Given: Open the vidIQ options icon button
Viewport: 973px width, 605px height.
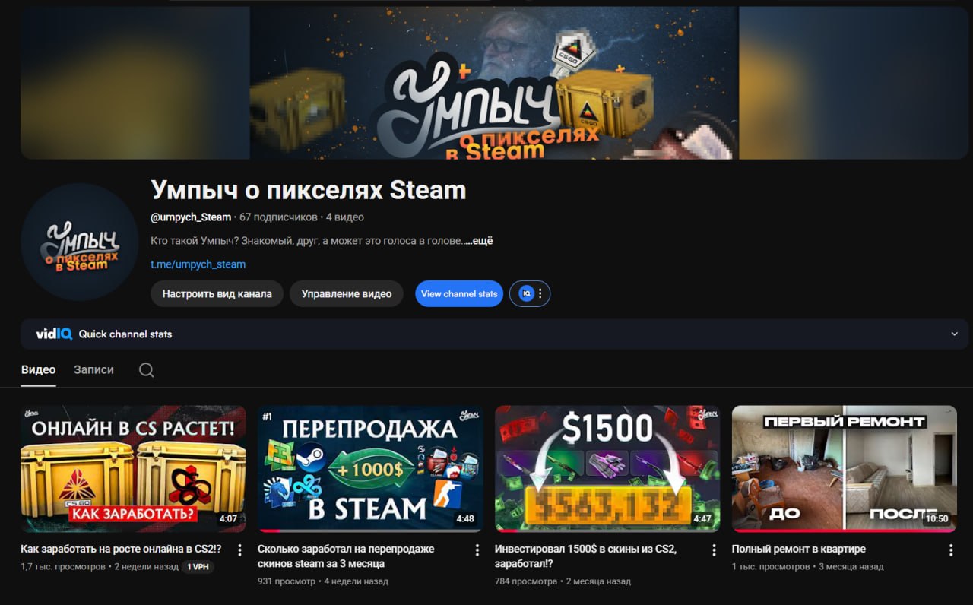Looking at the screenshot, I should coord(530,293).
